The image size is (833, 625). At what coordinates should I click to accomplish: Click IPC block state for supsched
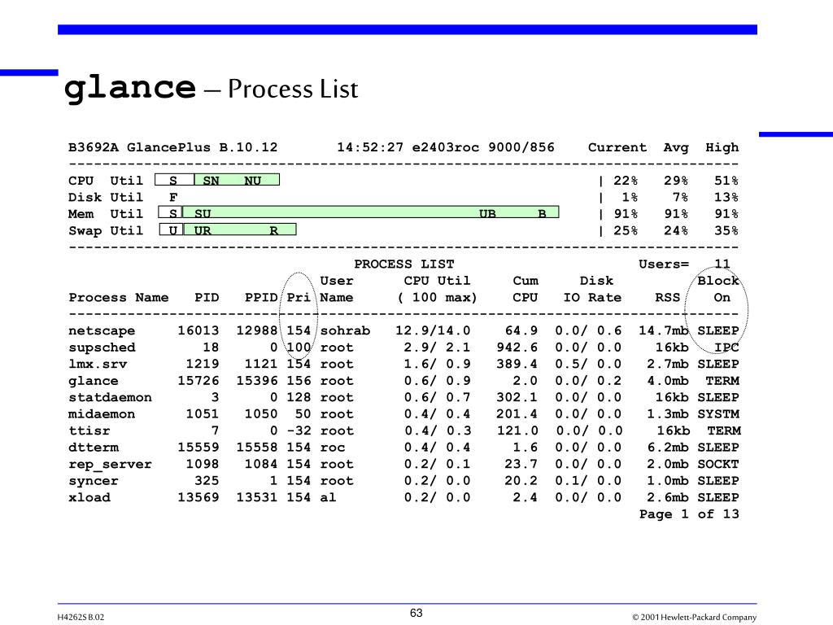pos(726,347)
